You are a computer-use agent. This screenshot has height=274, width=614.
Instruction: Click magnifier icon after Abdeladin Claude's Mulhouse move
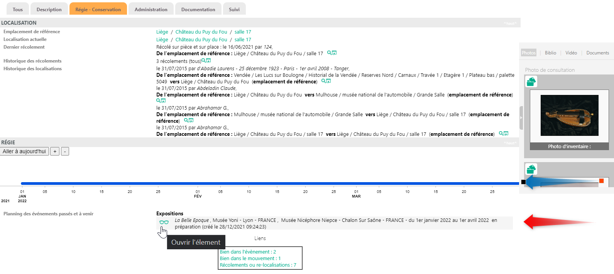[x=158, y=101]
